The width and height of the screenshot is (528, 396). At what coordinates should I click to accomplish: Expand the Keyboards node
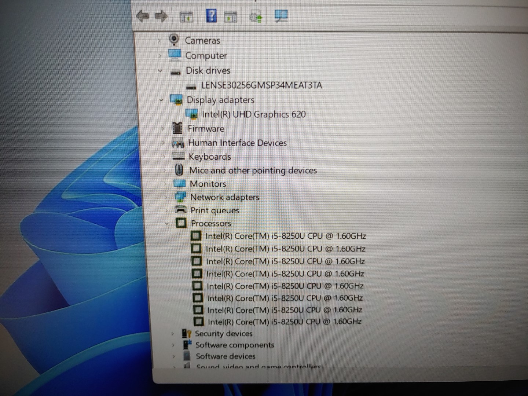pos(164,157)
